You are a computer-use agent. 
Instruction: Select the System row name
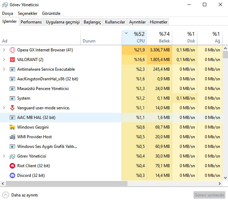click(x=24, y=98)
